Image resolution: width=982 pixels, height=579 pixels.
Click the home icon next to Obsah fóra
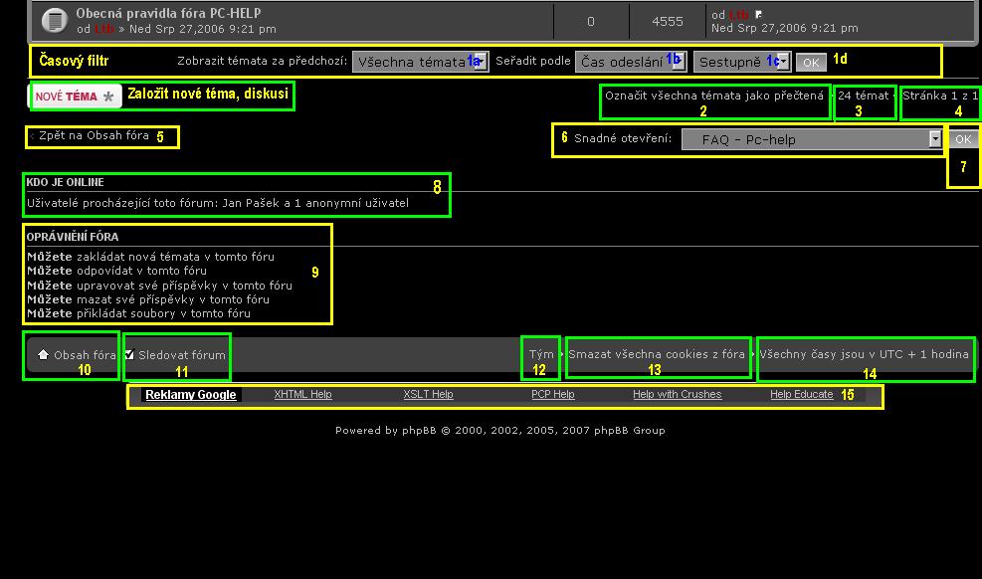click(43, 354)
